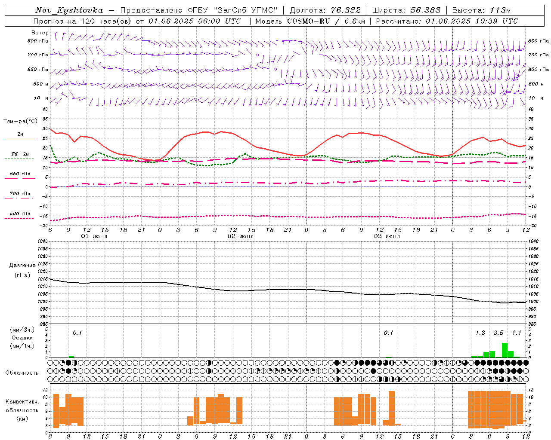Image resolution: width=551 pixels, height=440 pixels.
Task: Click the "Конвективн." convective cloud label
Action: coord(22,402)
